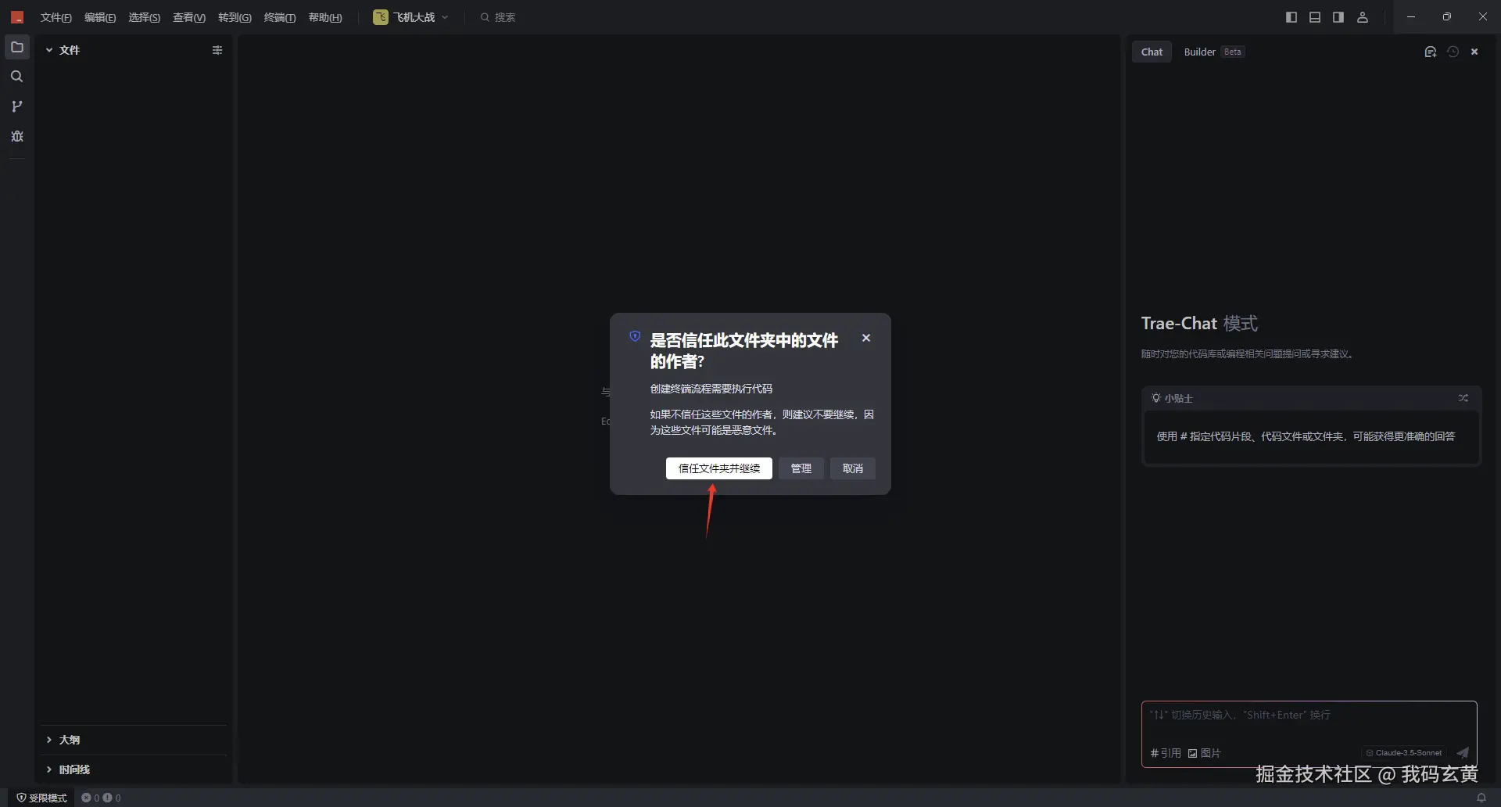Open the debug sidebar icon

pyautogui.click(x=16, y=136)
